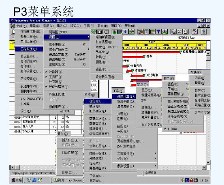
Task: Choose 日历 in the Define menu
Action: coord(149,90)
